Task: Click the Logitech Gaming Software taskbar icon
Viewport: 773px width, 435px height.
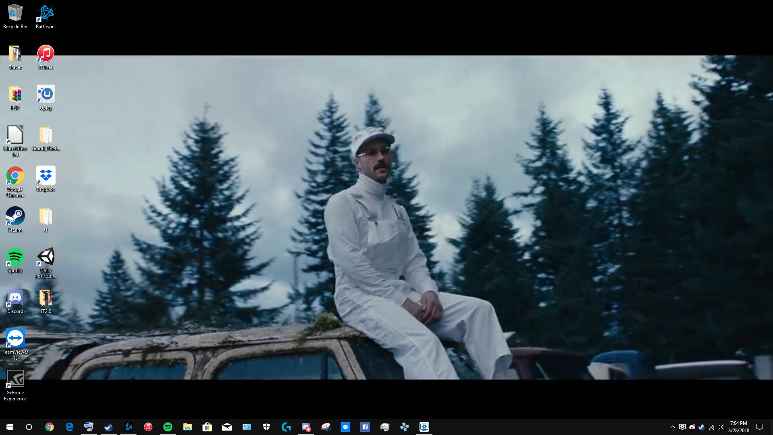Action: click(x=286, y=427)
